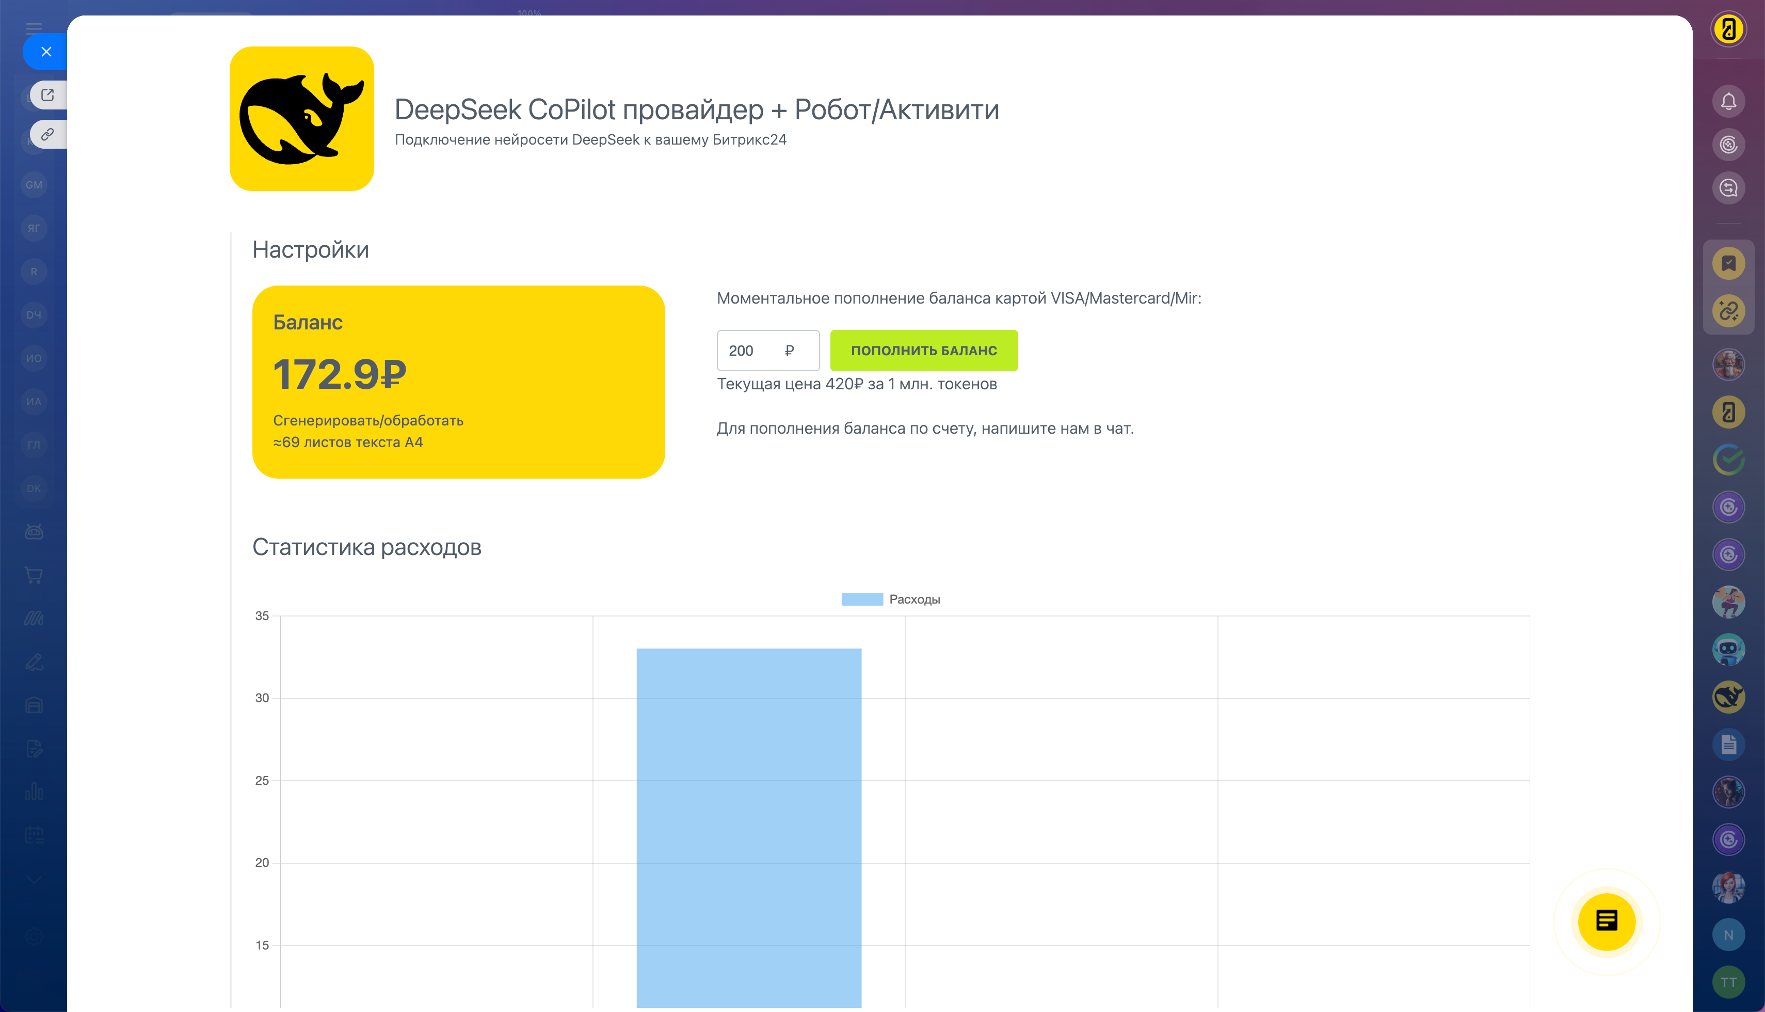This screenshot has width=1765, height=1012.
Task: Toggle the Расходы legend item in chart
Action: point(890,599)
